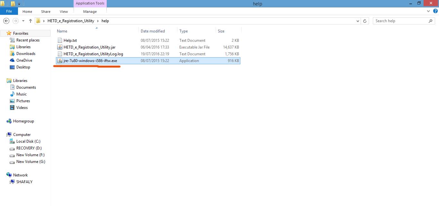Sort by the Size column header
The height and width of the screenshot is (206, 439).
[221, 31]
